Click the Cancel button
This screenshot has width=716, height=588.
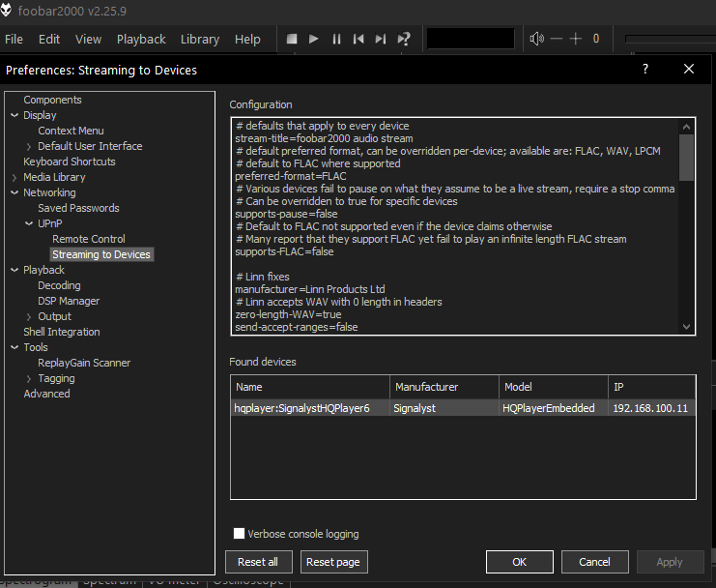[x=594, y=562]
